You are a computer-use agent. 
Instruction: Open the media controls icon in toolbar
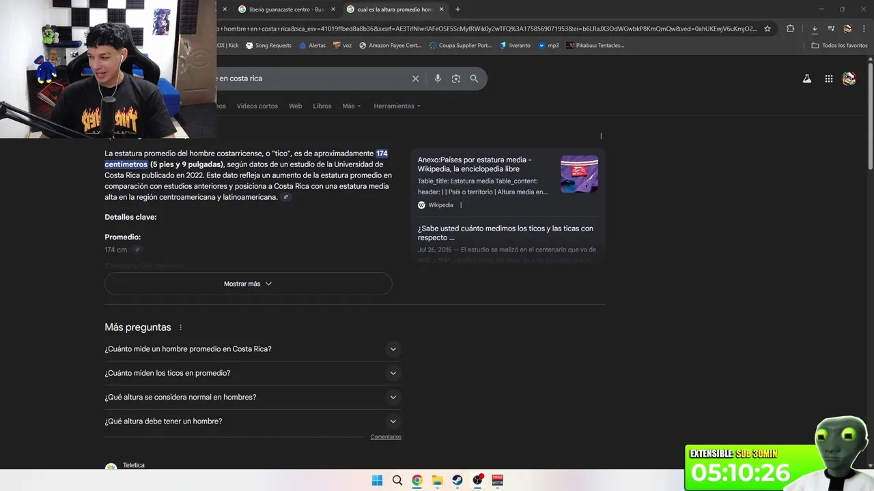[x=831, y=29]
